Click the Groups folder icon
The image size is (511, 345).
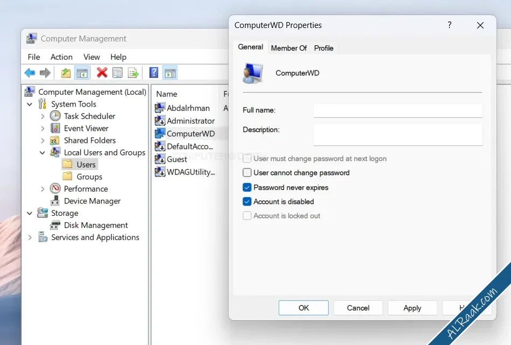point(67,177)
